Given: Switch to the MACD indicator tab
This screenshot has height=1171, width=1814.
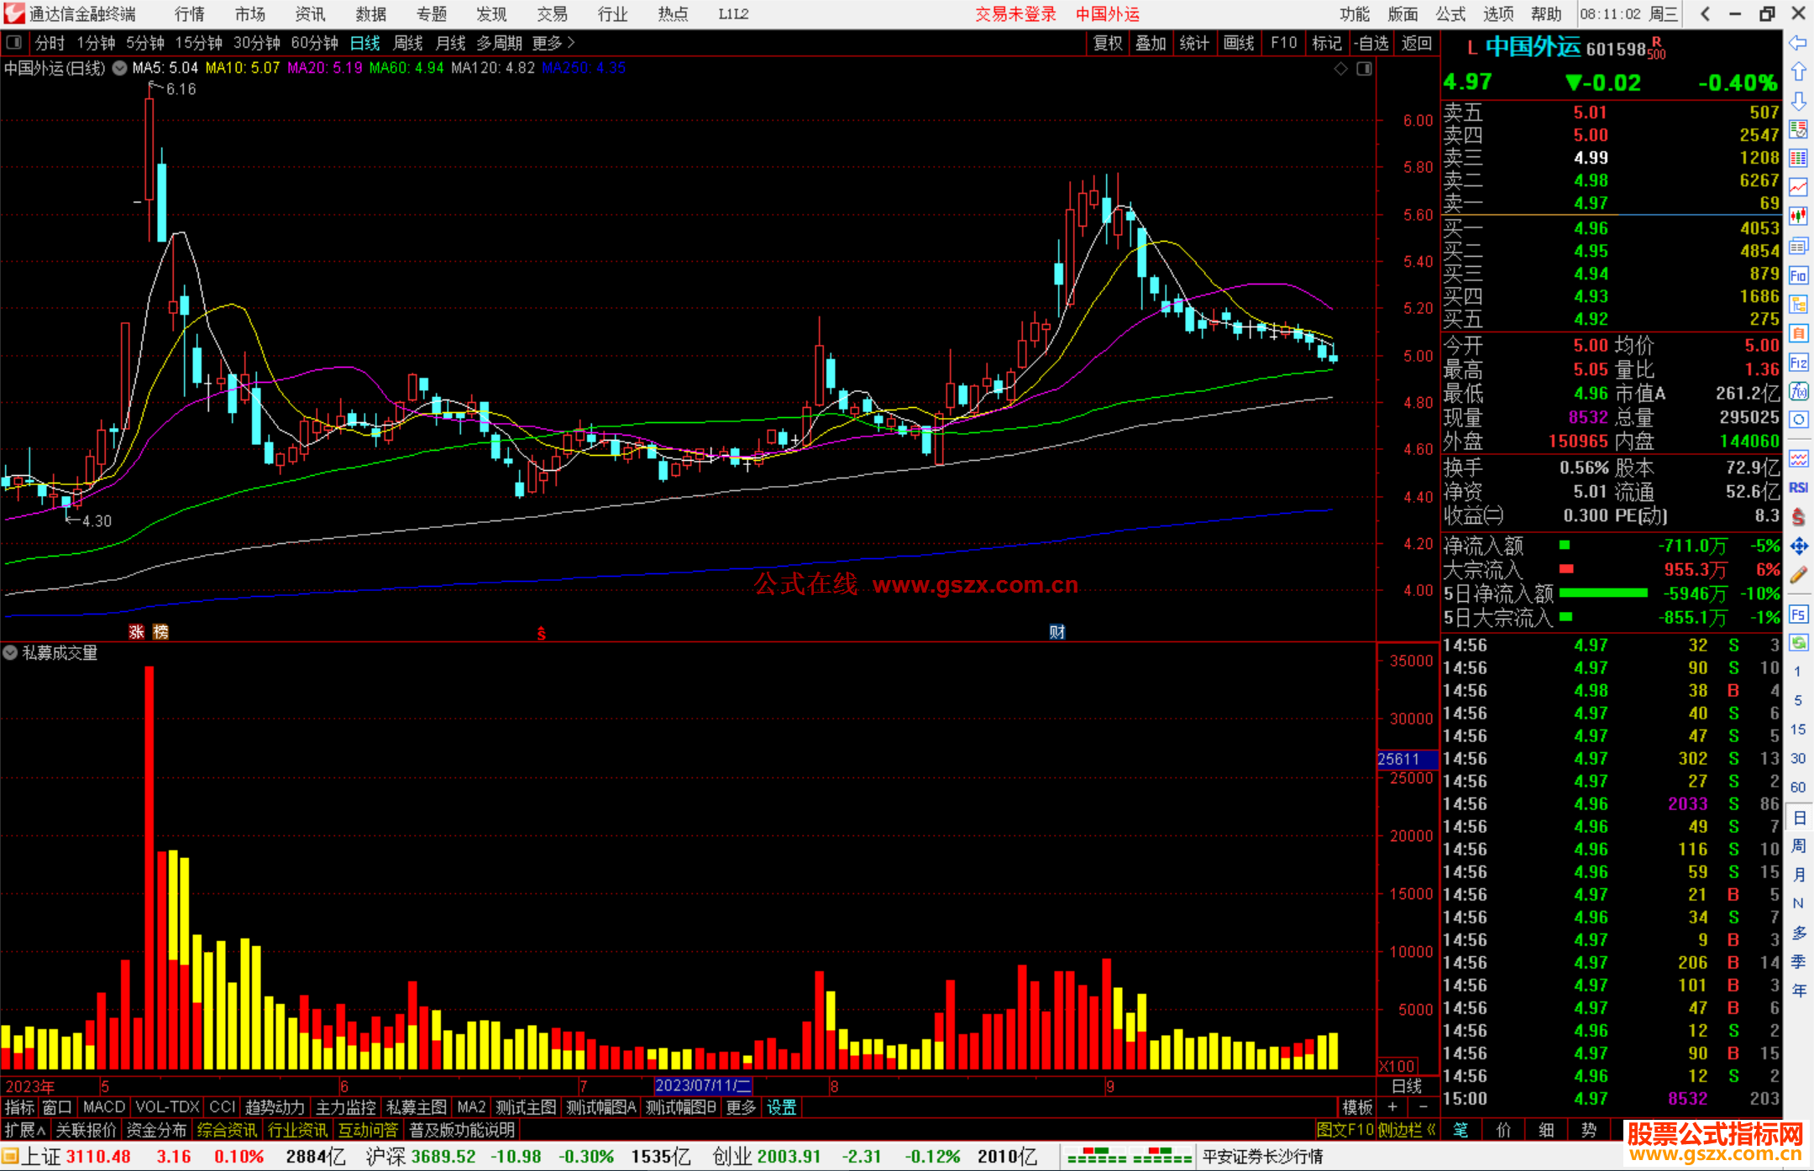Looking at the screenshot, I should (104, 1107).
